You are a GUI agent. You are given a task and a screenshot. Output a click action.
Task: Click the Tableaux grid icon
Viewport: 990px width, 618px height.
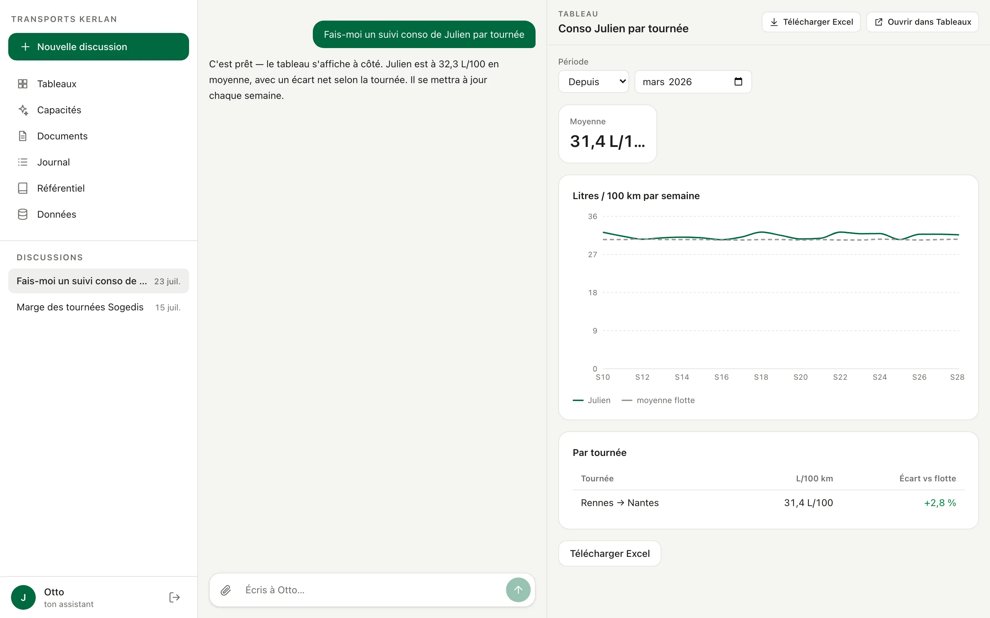(x=23, y=84)
